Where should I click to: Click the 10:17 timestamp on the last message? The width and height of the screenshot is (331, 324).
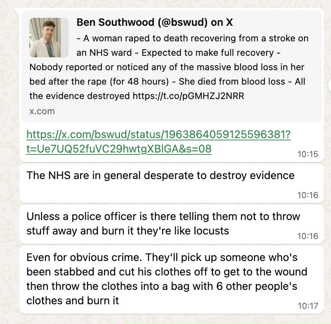point(307,306)
